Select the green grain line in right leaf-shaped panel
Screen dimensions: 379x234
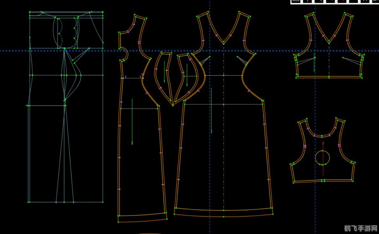coord(187,75)
